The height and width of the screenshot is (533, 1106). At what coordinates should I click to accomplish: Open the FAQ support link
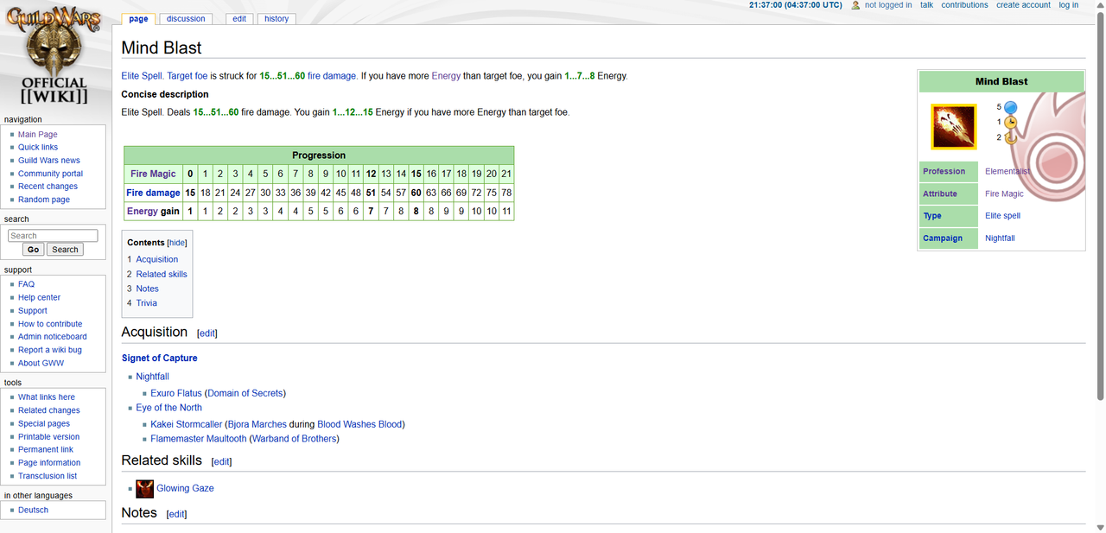tap(26, 284)
